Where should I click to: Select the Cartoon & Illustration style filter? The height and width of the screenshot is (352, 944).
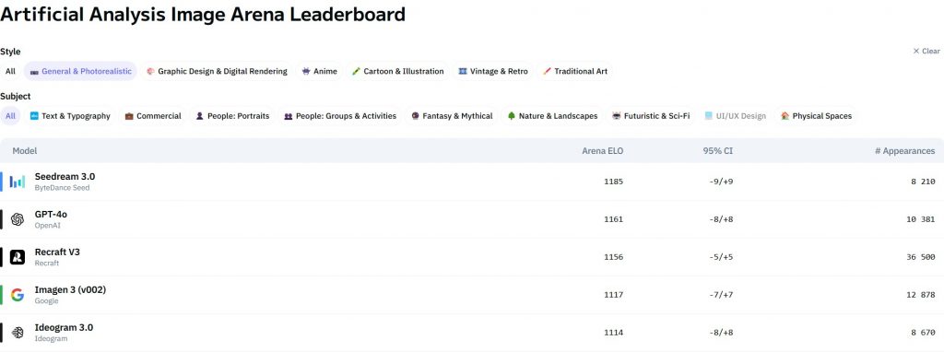(398, 71)
